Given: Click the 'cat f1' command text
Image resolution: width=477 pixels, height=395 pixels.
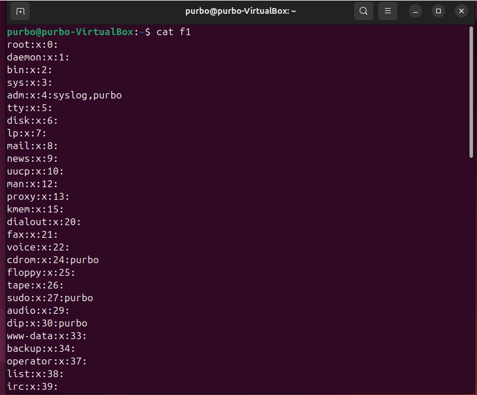Looking at the screenshot, I should click(173, 32).
